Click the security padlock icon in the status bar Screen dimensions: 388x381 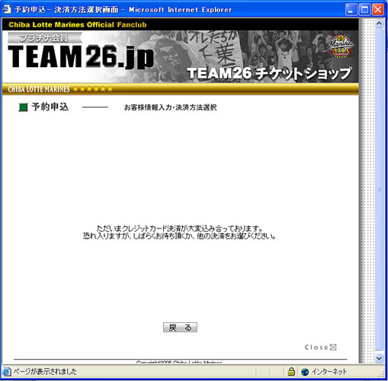[291, 372]
